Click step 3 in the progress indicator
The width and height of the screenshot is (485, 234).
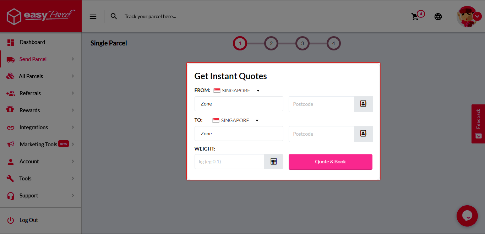pyautogui.click(x=303, y=43)
